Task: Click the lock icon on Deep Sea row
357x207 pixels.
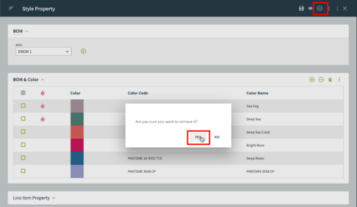Action: pos(43,119)
